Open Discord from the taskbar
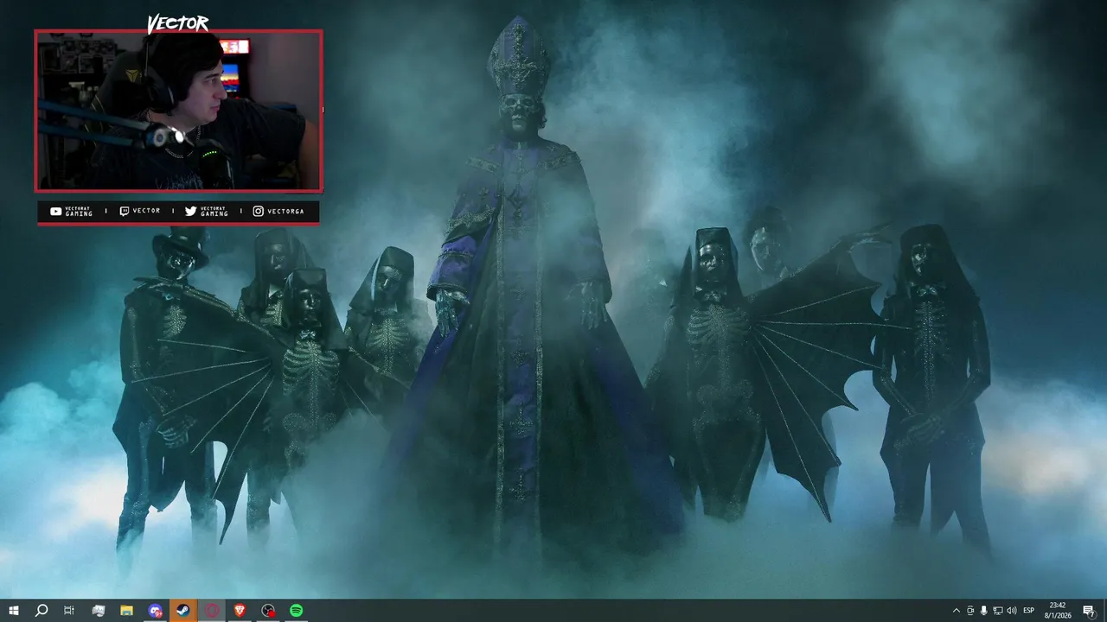1107x622 pixels. point(155,610)
